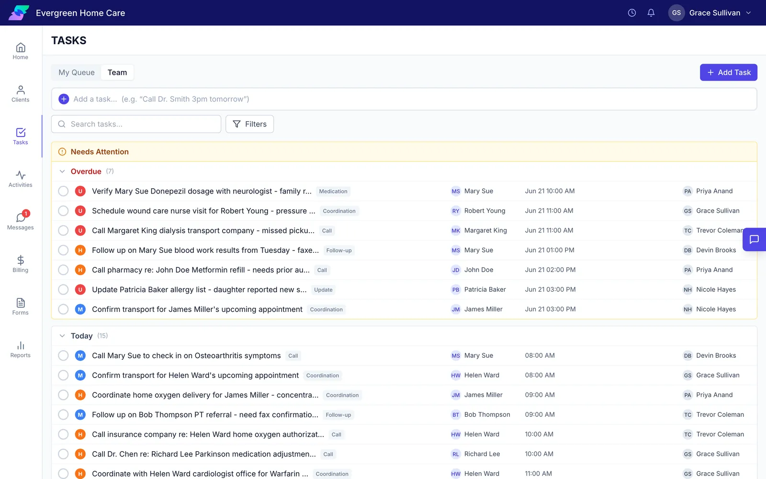Screen dimensions: 766x479
Task: Click the Update tag on allergy task
Action: 323,290
